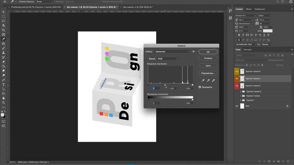This screenshot has height=165, width=294.
Task: Open the search icon at top right
Action: point(277,2)
